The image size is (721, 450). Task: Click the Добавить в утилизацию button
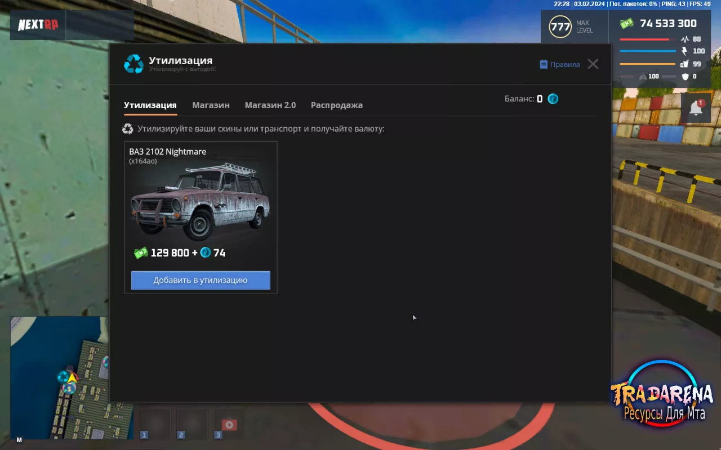click(201, 280)
